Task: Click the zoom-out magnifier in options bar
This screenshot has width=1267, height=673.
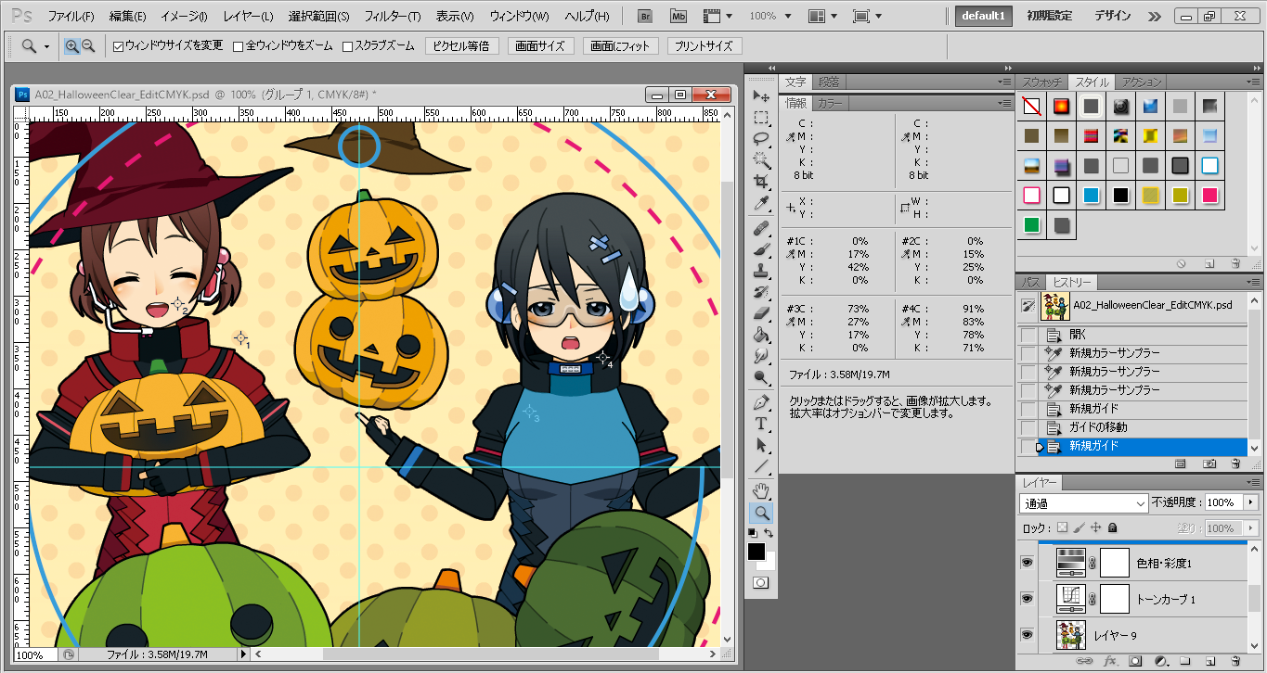Action: pos(89,46)
